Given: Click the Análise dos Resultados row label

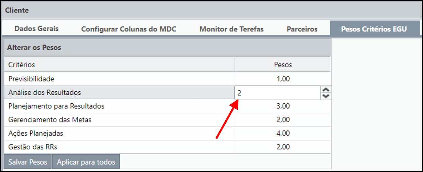Looking at the screenshot, I should tap(45, 93).
